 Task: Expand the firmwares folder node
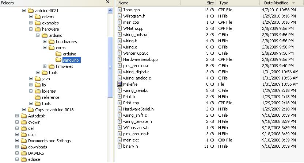45,66
